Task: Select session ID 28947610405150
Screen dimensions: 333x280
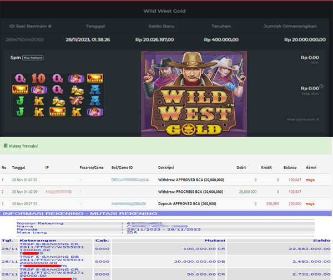Action: click(24, 40)
